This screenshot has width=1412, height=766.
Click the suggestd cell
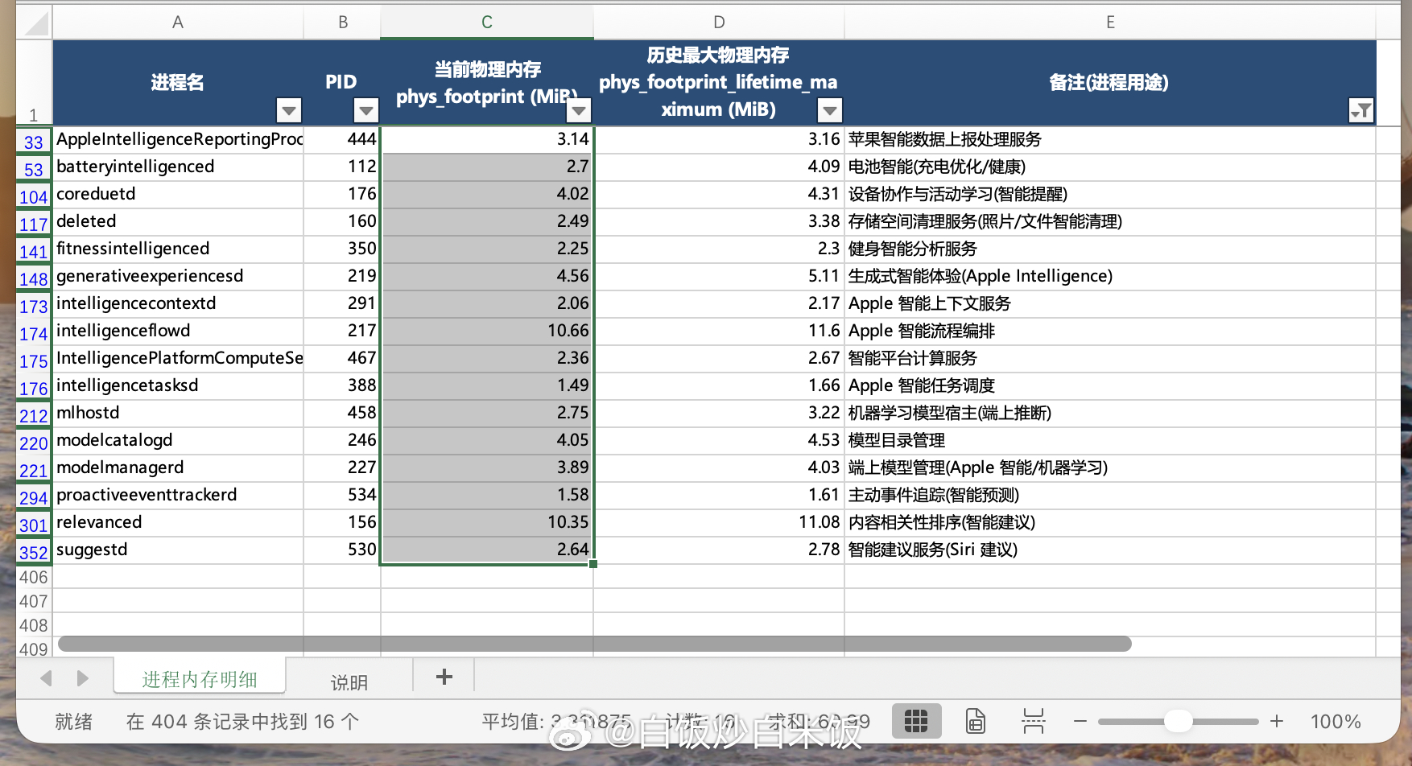click(178, 550)
